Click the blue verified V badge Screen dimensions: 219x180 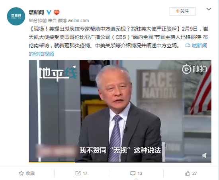[49, 12]
